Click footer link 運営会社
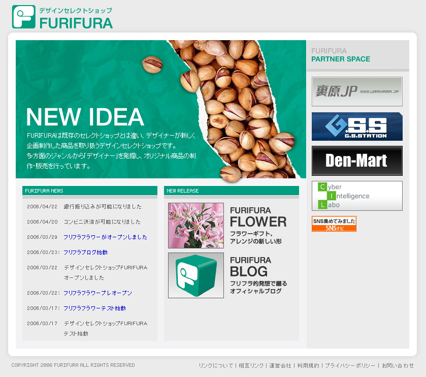This screenshot has width=426, height=377. click(x=280, y=366)
